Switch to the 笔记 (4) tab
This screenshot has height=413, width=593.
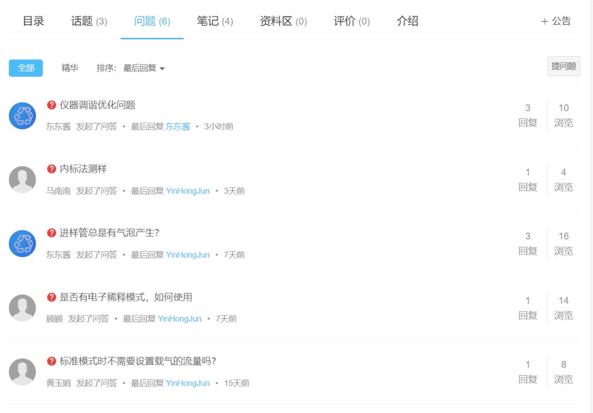coord(214,20)
